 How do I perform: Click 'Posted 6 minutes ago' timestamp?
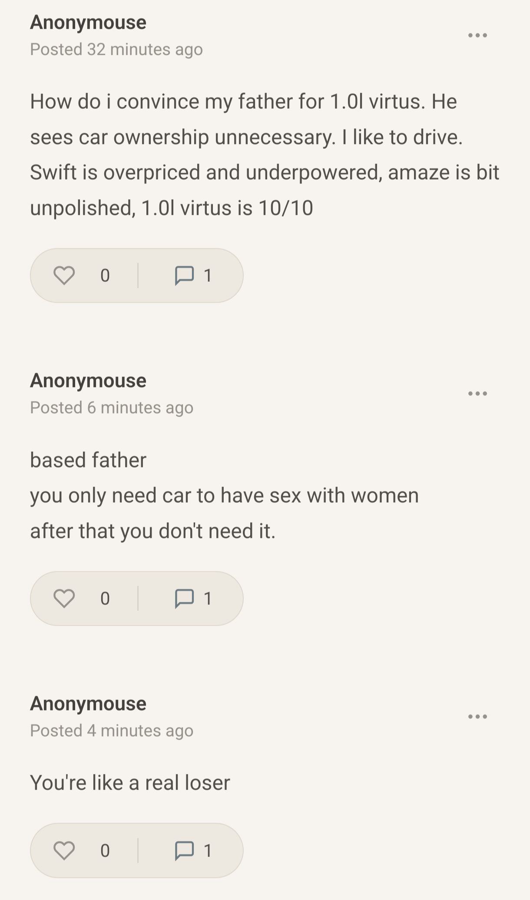(112, 408)
